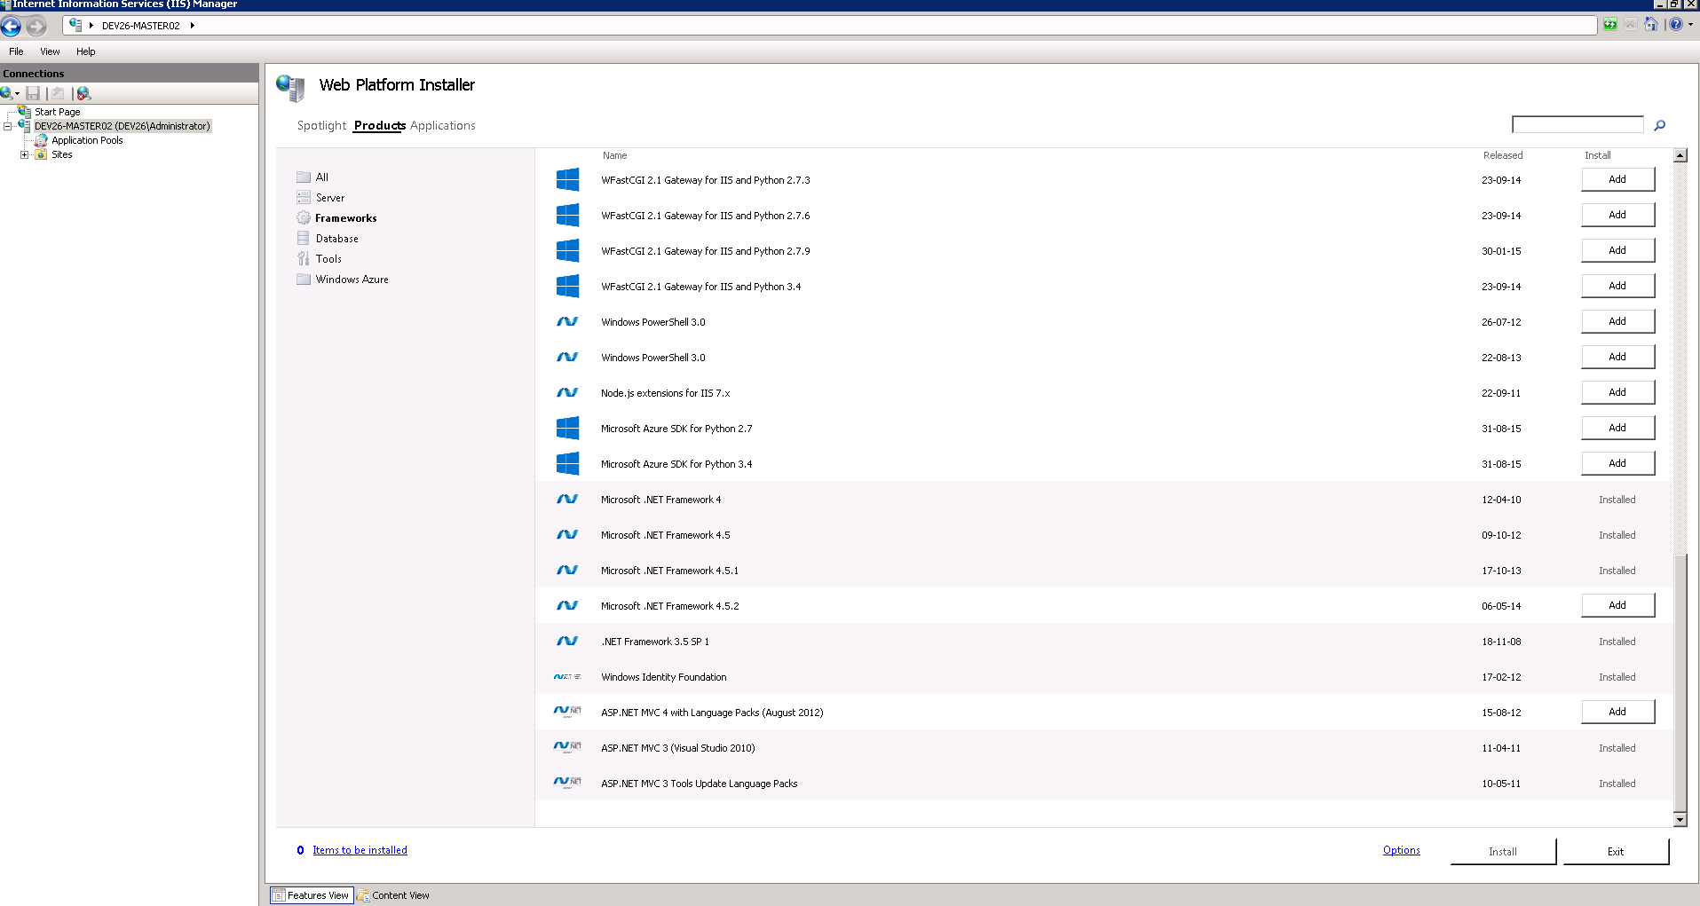Click the icon beside .NET Framework 3.5 SP 1
1700x906 pixels.
click(567, 641)
